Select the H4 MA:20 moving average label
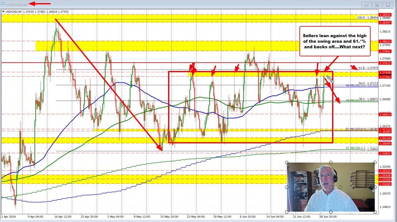Image resolution: width=397 pixels, height=222 pixels. [351, 100]
